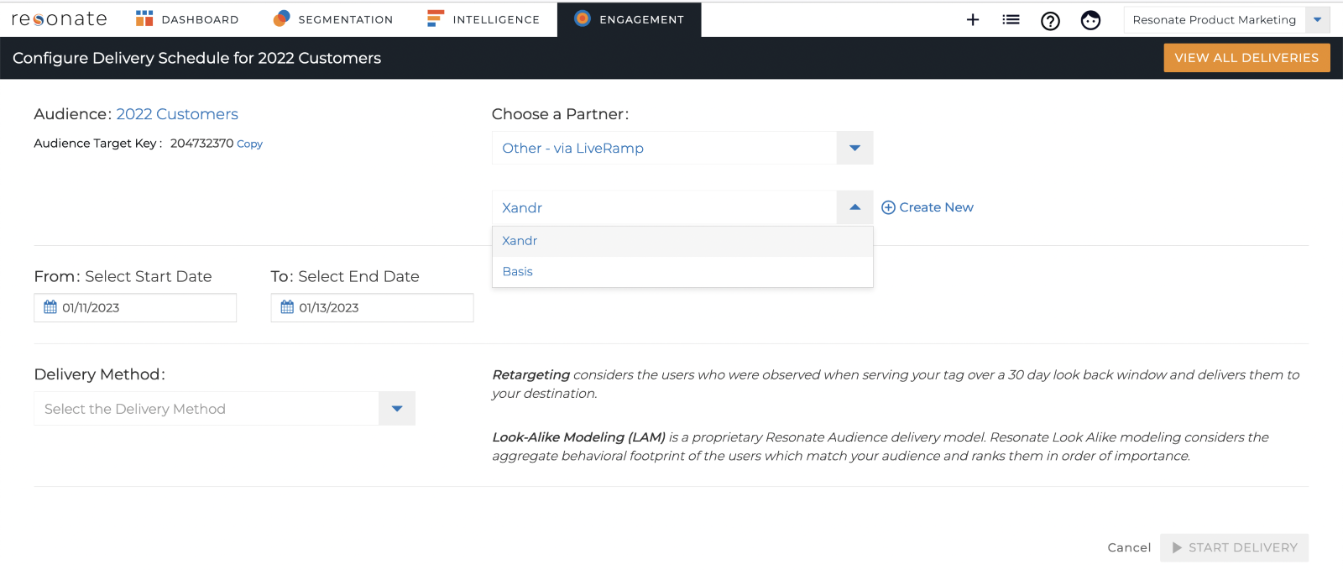The width and height of the screenshot is (1343, 570).
Task: Open the help question mark icon
Action: [x=1050, y=20]
